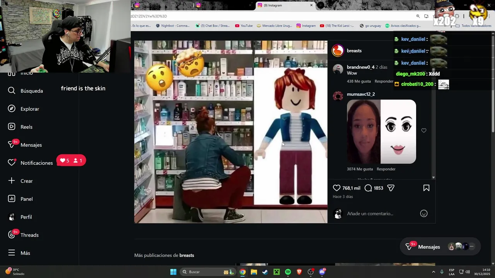Go to Reels in sidebar
Viewport: 495px width, 278px height.
coord(20,127)
